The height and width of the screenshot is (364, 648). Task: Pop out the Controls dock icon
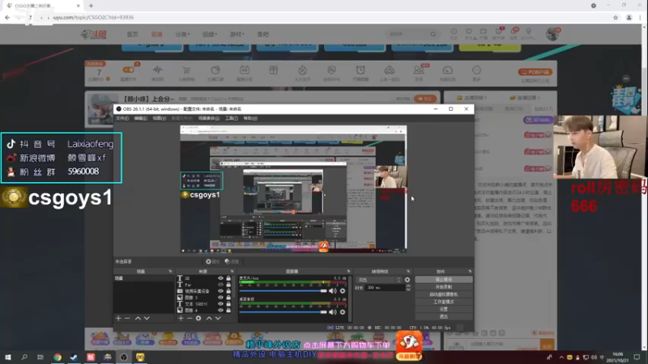[470, 272]
